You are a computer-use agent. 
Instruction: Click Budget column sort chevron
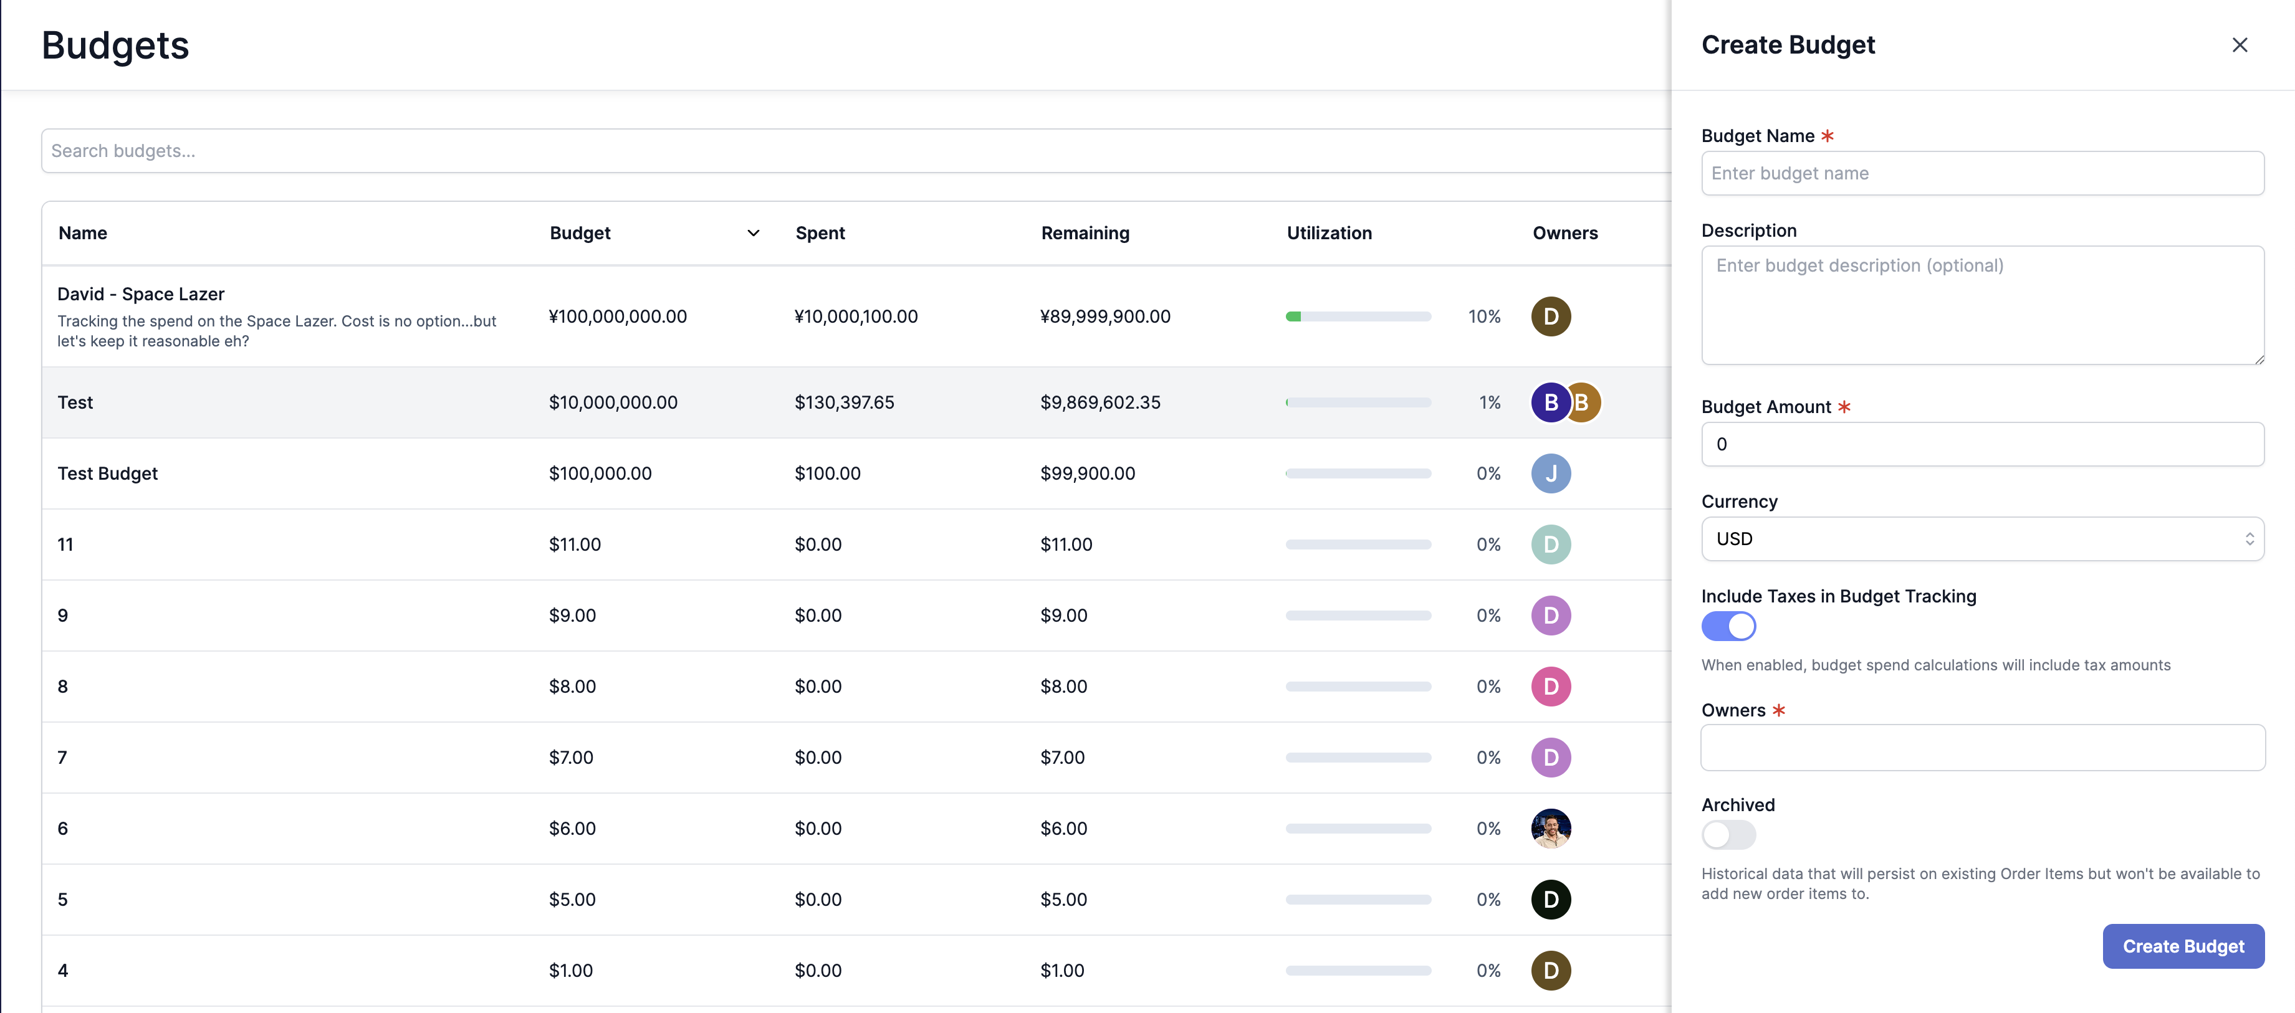(x=753, y=233)
